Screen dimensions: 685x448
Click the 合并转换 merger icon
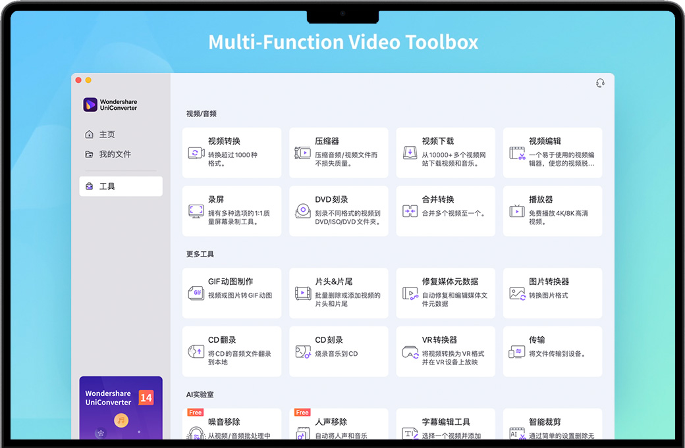(x=410, y=212)
